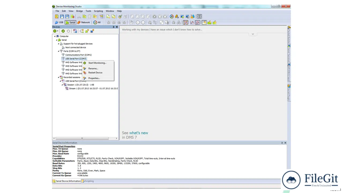The height and width of the screenshot is (193, 343).
Task: Open the Tools menu
Action: [x=88, y=11]
